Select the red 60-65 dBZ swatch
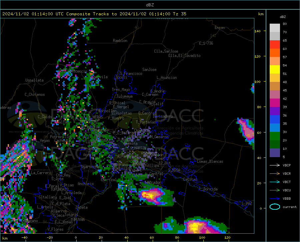This screenshot has width=300, height=242. 275,45
